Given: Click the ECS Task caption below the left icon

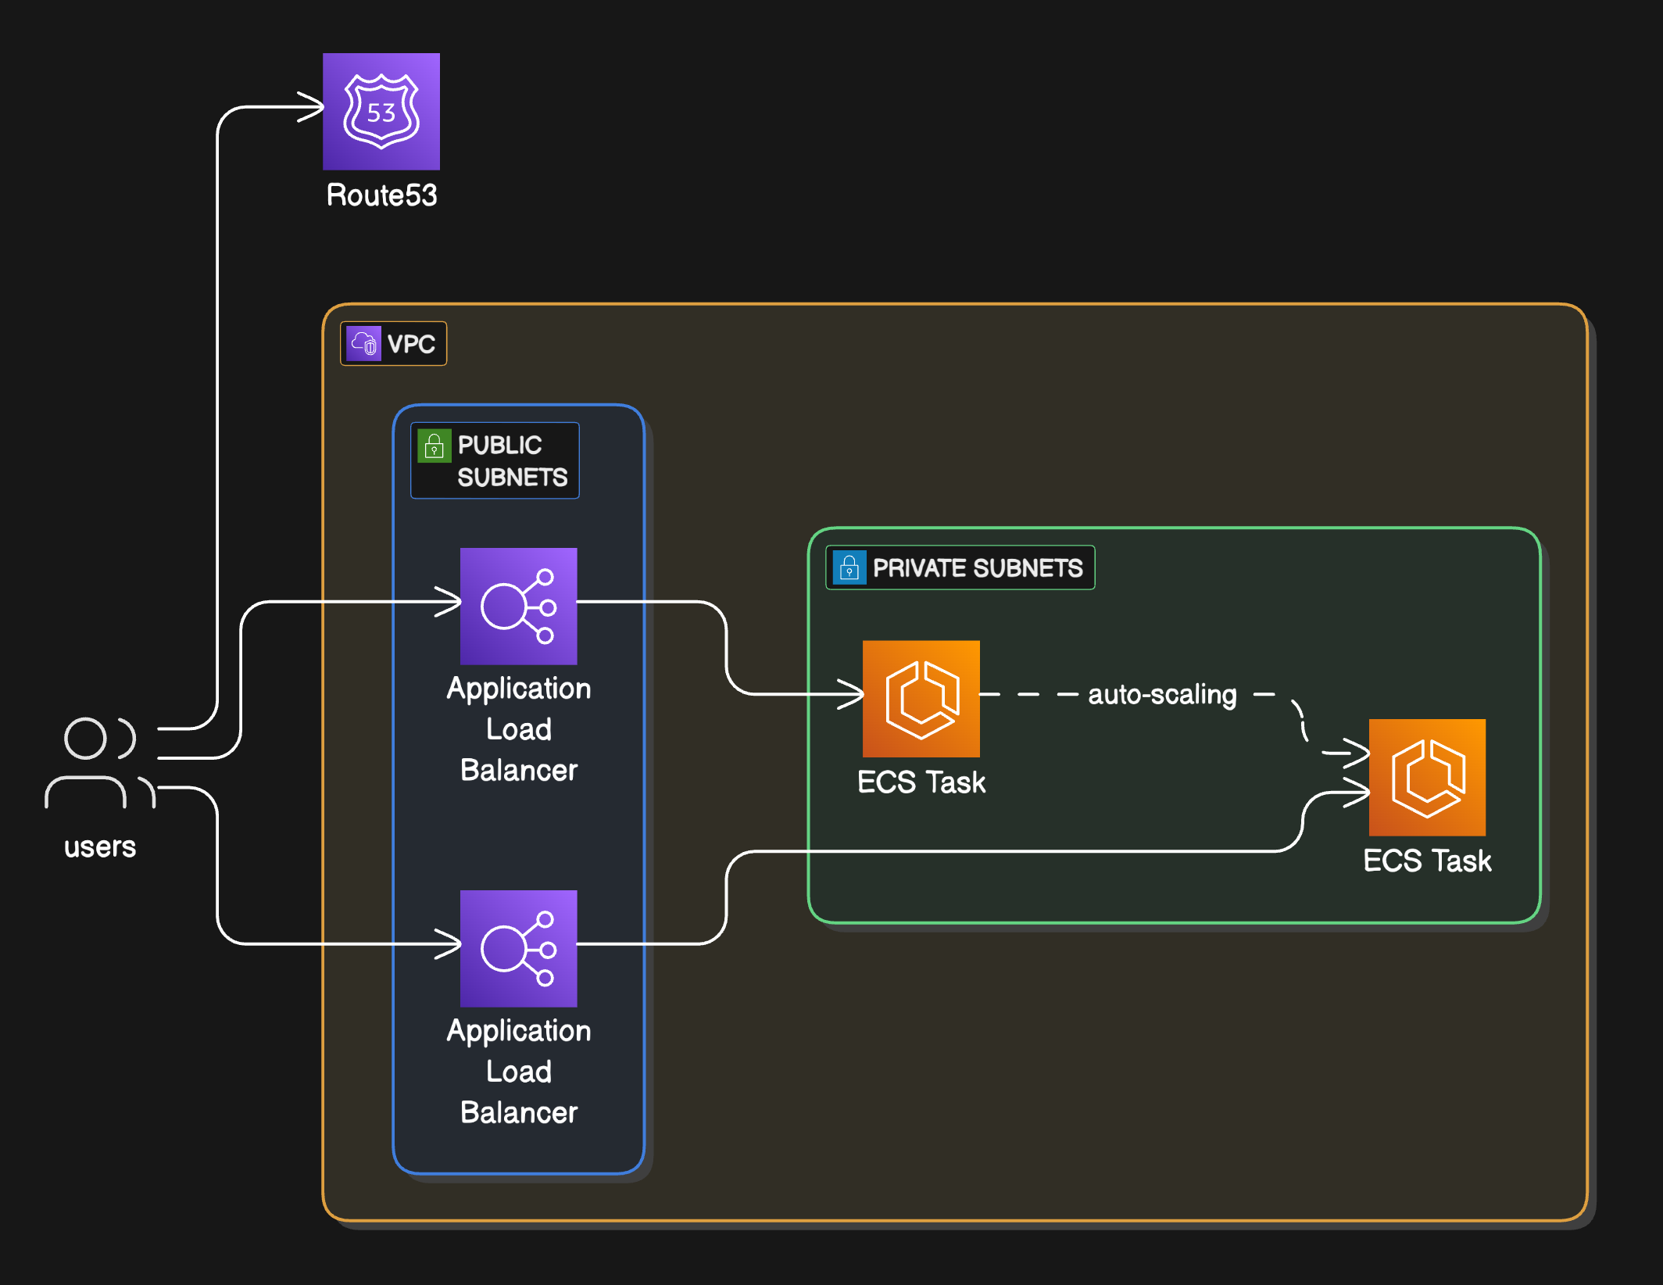Looking at the screenshot, I should (921, 782).
